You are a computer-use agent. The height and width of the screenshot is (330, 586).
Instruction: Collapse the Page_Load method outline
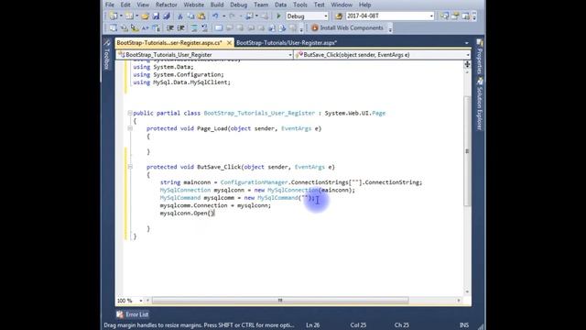pyautogui.click(x=130, y=128)
